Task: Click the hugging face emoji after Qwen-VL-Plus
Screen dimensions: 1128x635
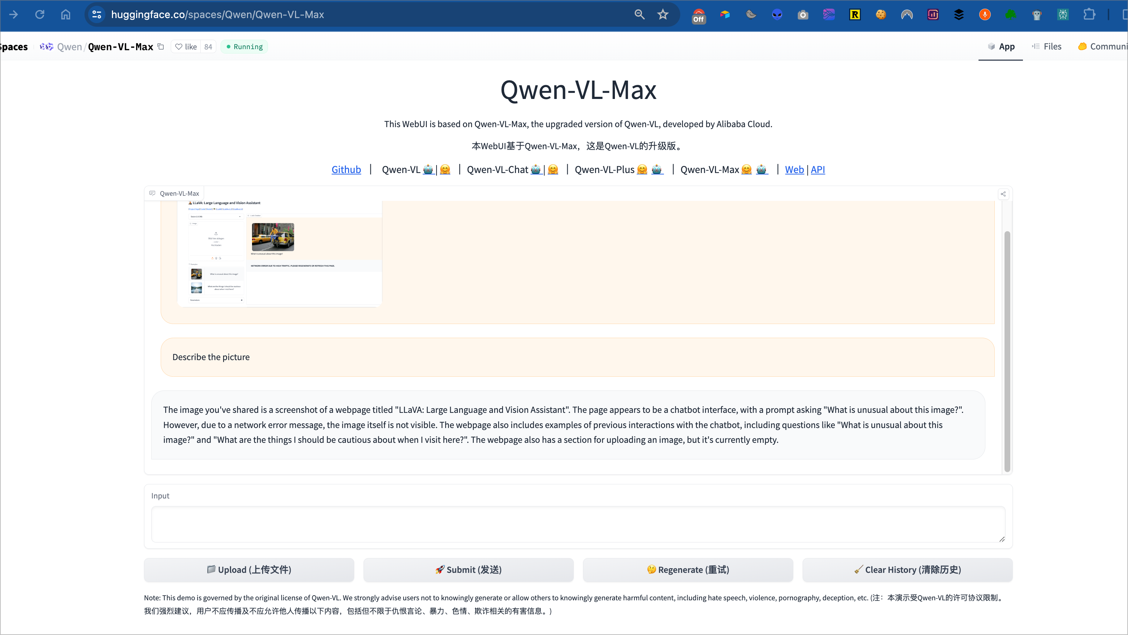Action: click(642, 169)
